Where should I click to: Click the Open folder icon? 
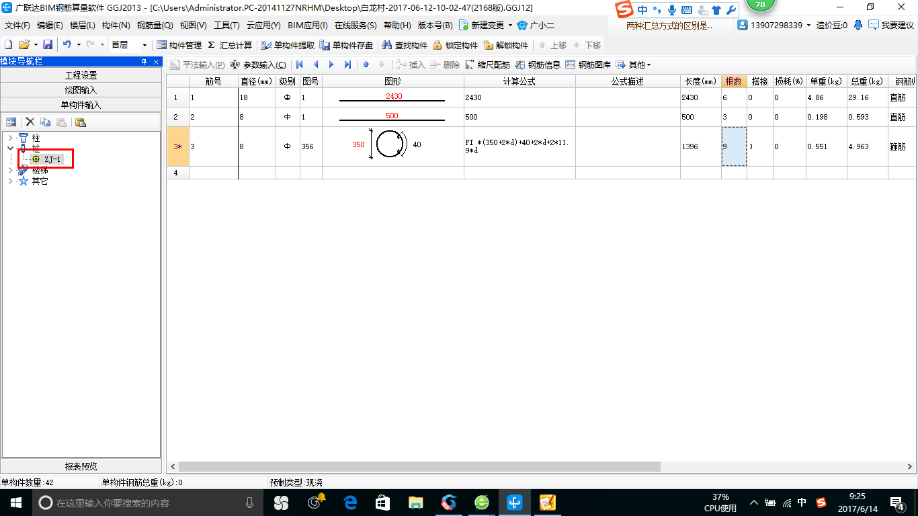[24, 45]
